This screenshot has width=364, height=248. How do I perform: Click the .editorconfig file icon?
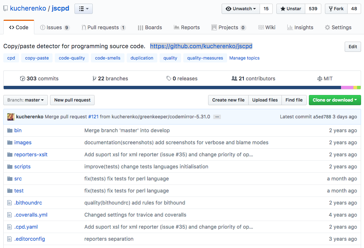(x=9, y=239)
